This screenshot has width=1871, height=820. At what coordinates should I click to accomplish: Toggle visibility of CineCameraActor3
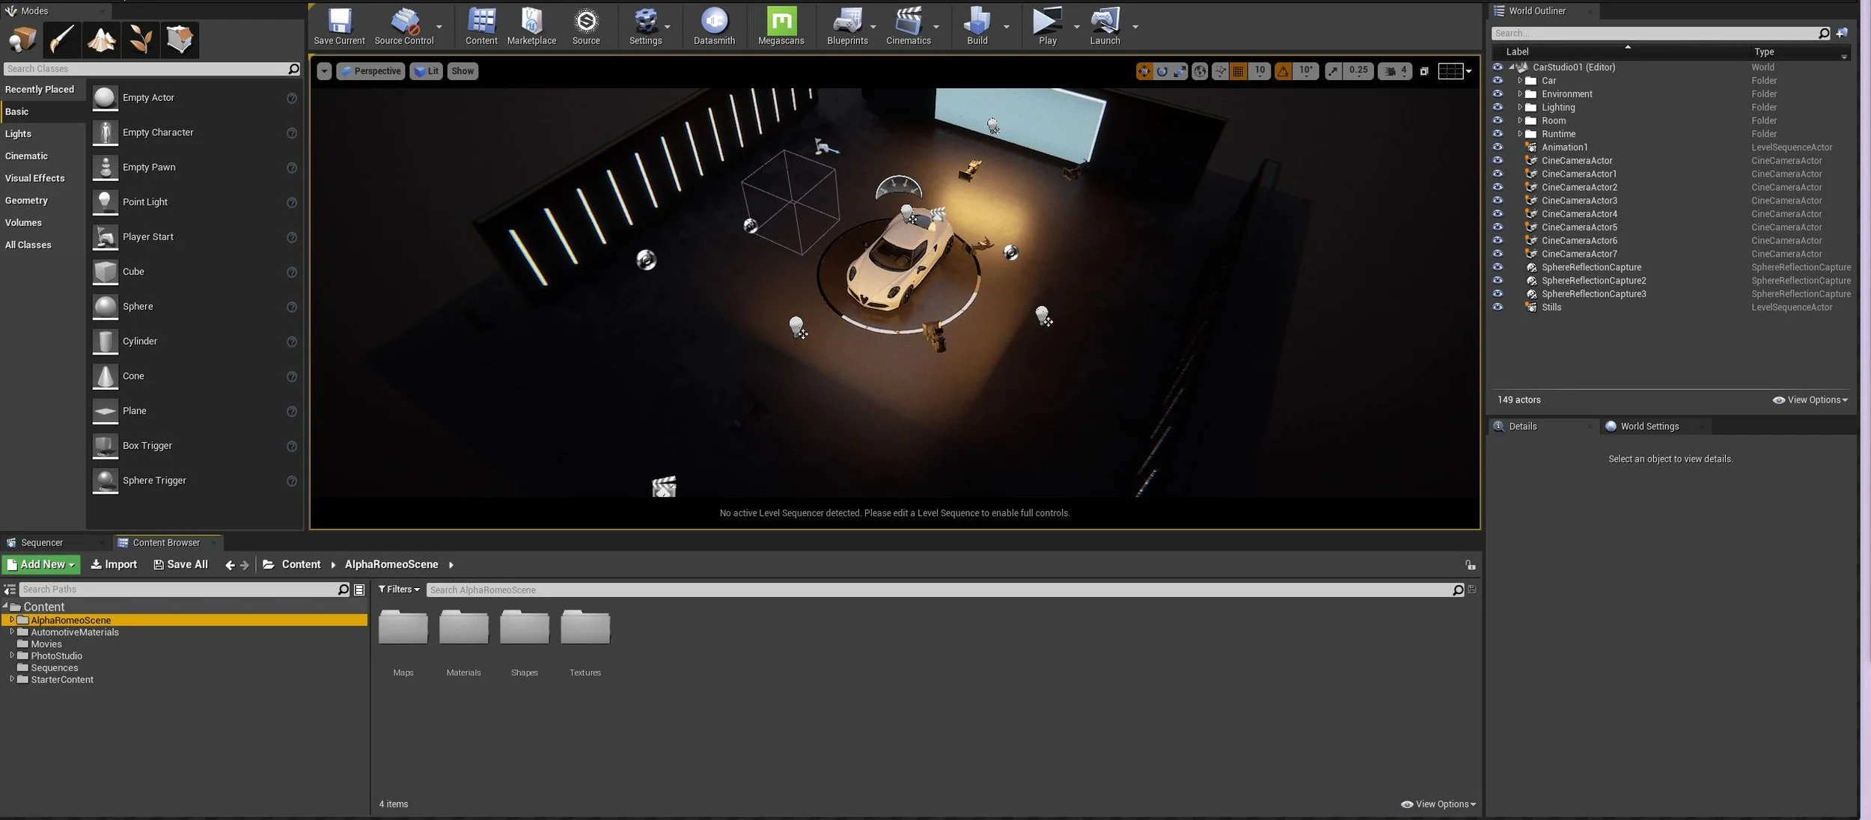[x=1498, y=201]
